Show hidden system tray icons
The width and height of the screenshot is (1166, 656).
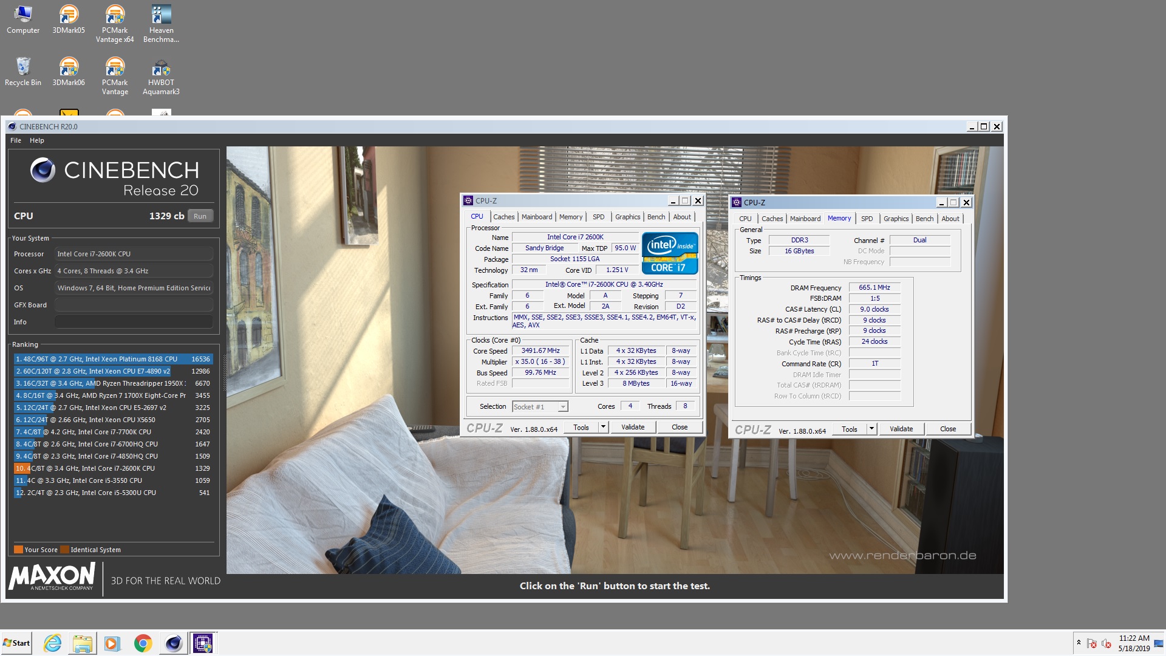pyautogui.click(x=1079, y=643)
